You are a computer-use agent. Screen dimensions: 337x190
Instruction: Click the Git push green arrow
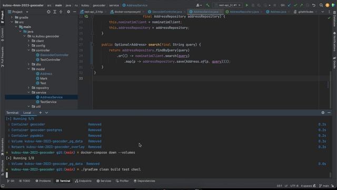[301, 5]
